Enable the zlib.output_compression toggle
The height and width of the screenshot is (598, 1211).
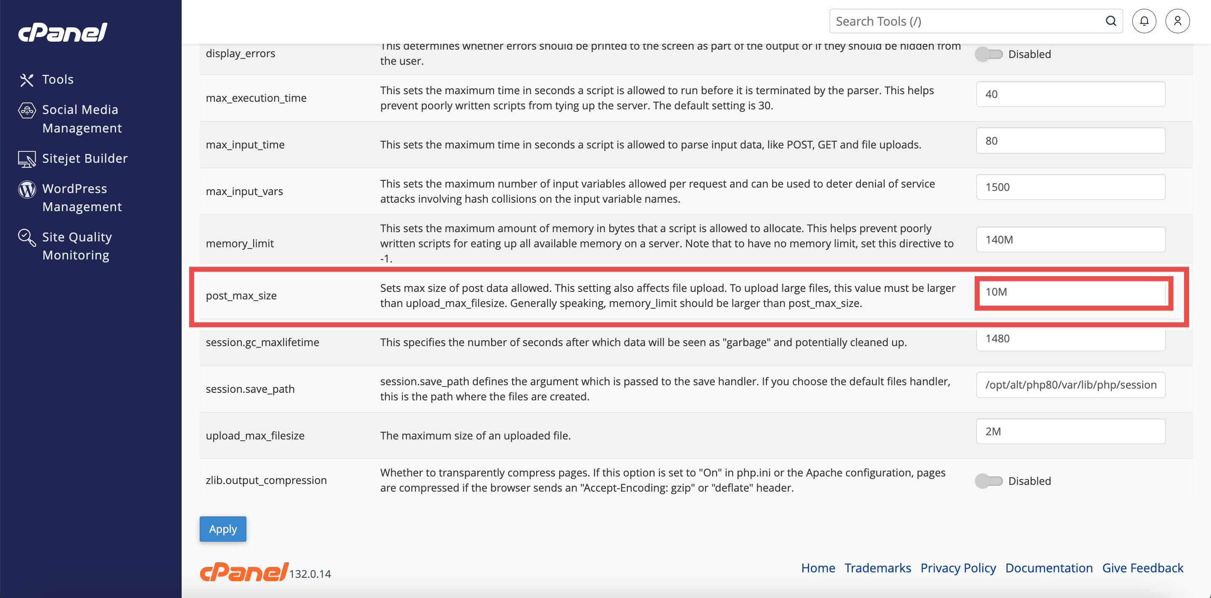(989, 481)
